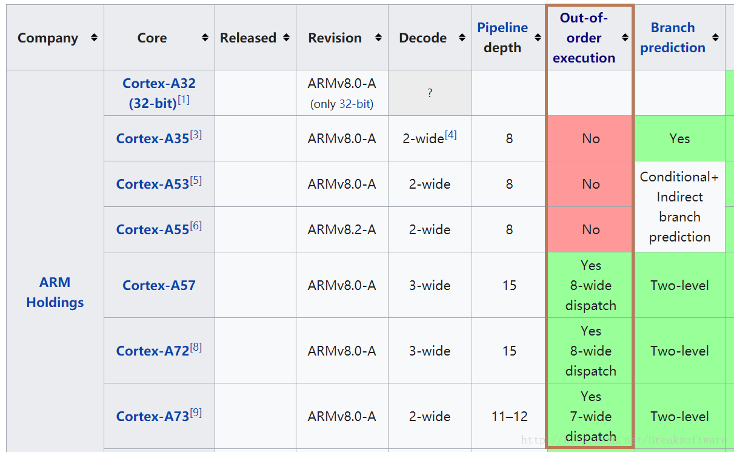Screen dimensions: 734x452
Task: Select 'ARMv8.0-A' revision for Cortex-A53
Action: click(x=342, y=184)
